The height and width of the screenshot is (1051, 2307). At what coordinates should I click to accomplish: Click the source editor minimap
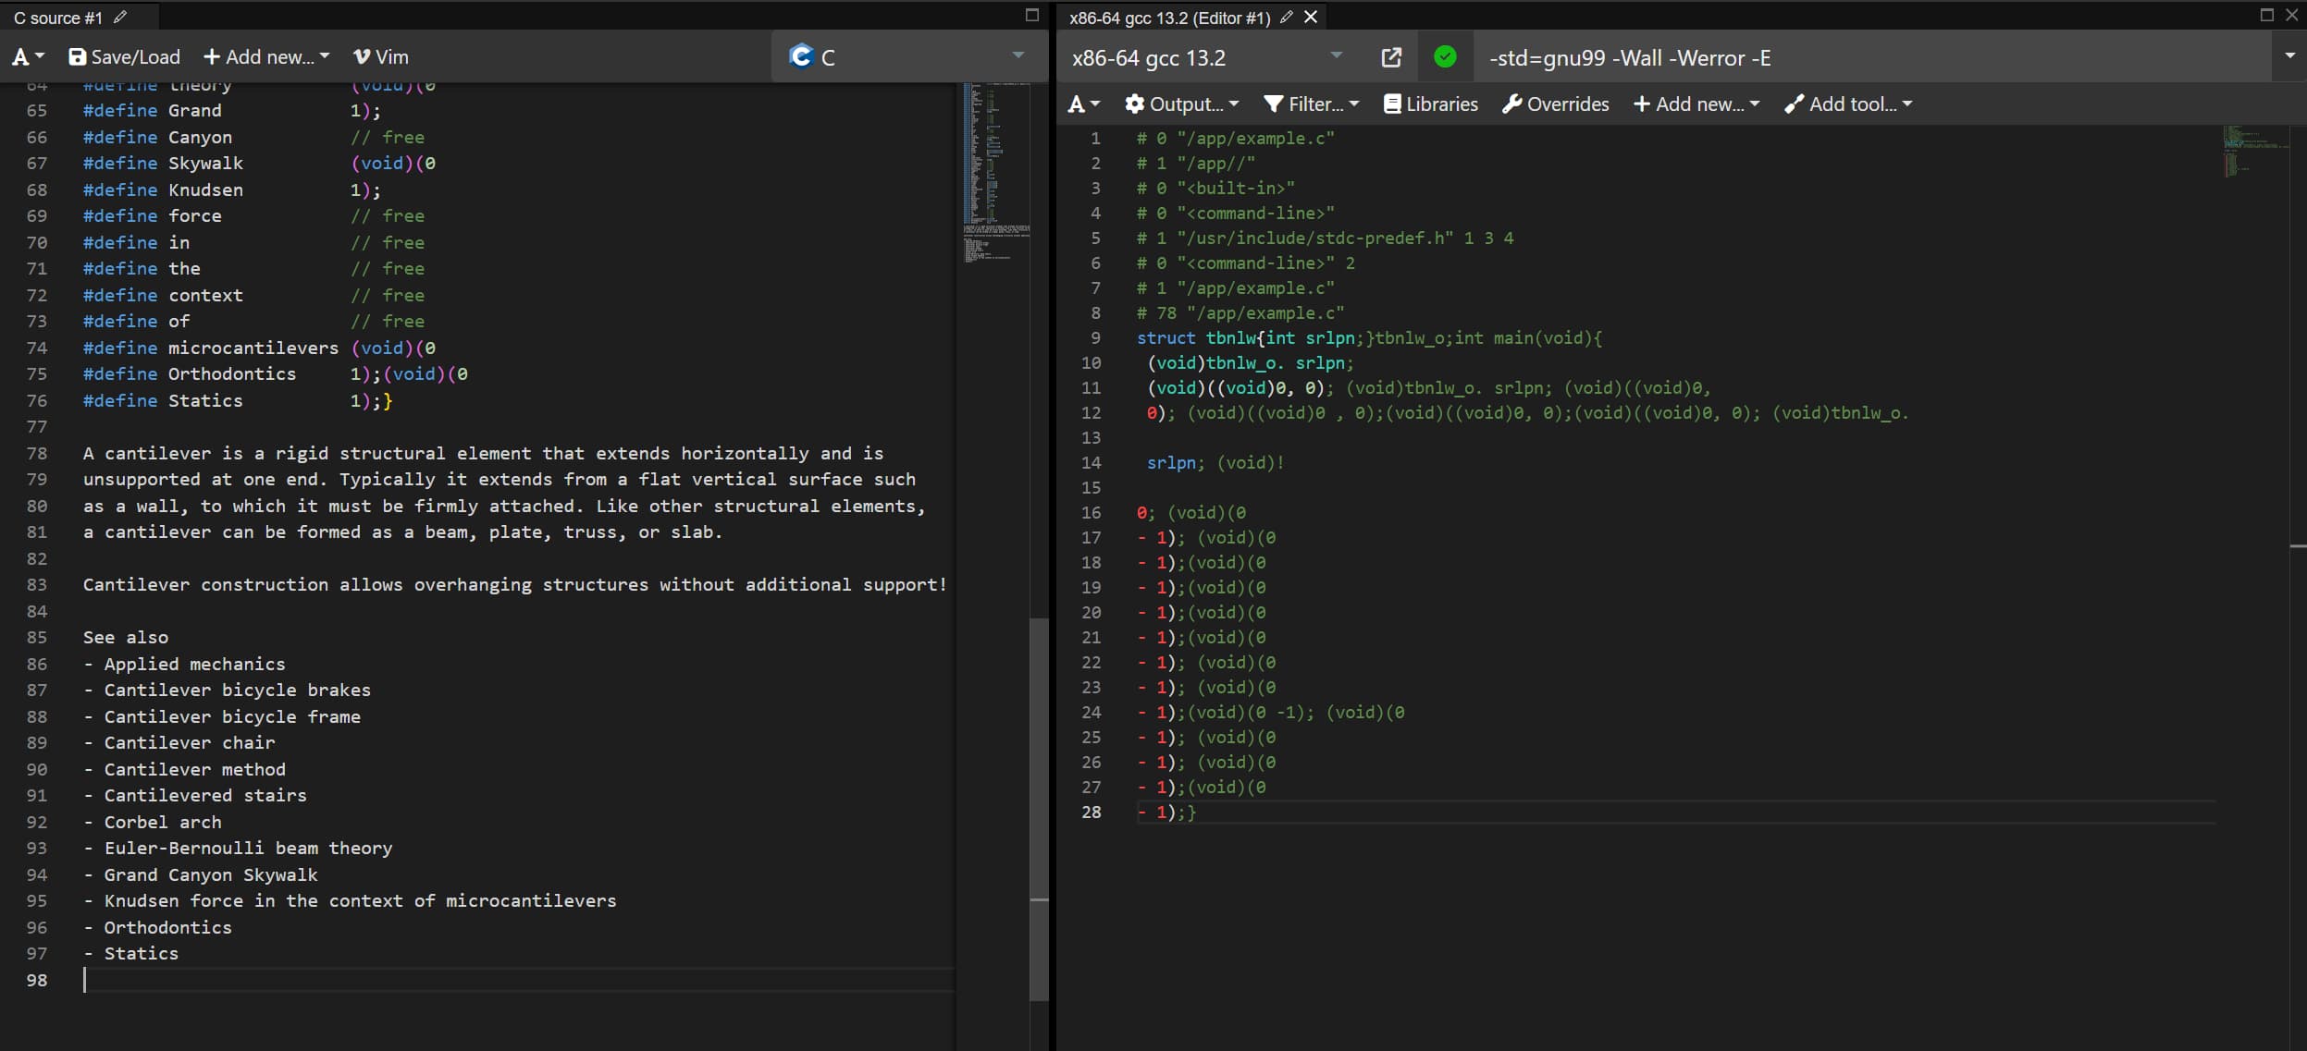[x=995, y=171]
